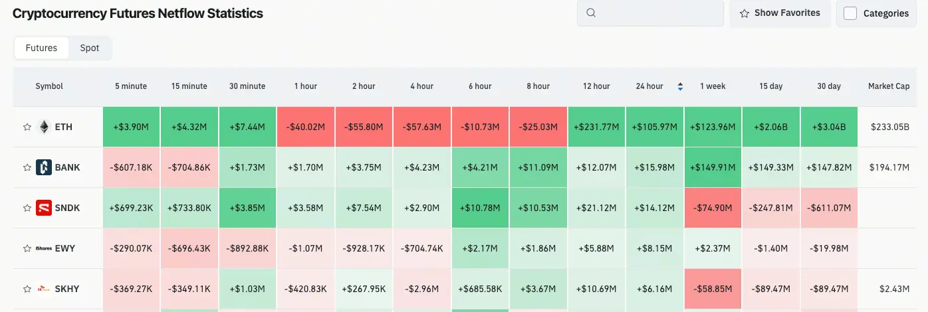The height and width of the screenshot is (312, 928).
Task: Open the ETH symbol link
Action: (64, 127)
